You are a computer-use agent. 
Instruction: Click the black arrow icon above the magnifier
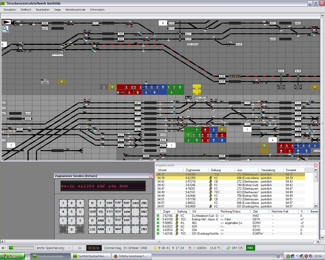[x=7, y=22]
